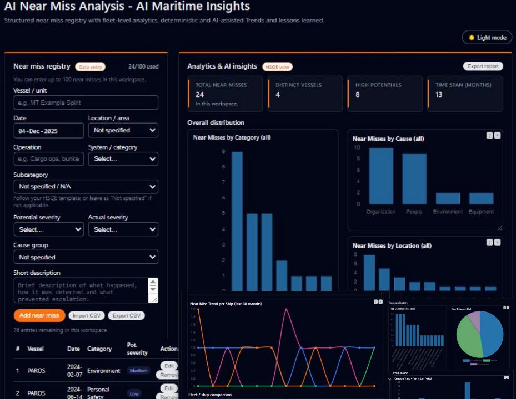Screen dimensions: 516x399
Task: Click the expand icon on Near Miss Trend panel
Action: 375,302
